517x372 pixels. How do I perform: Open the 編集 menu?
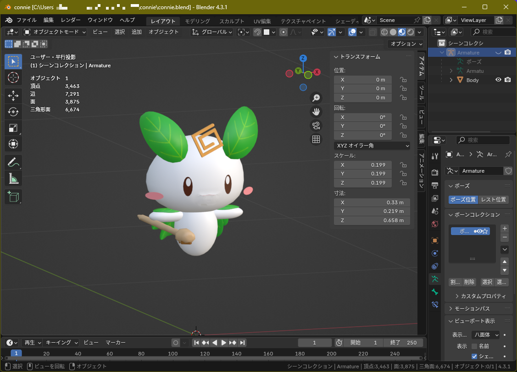pyautogui.click(x=49, y=20)
